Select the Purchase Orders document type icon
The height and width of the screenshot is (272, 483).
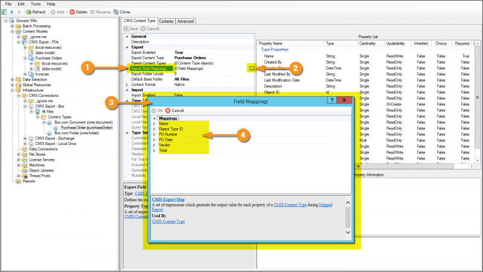(31, 58)
